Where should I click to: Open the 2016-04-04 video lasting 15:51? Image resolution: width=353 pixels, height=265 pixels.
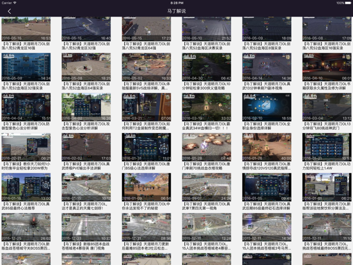pos(26,107)
